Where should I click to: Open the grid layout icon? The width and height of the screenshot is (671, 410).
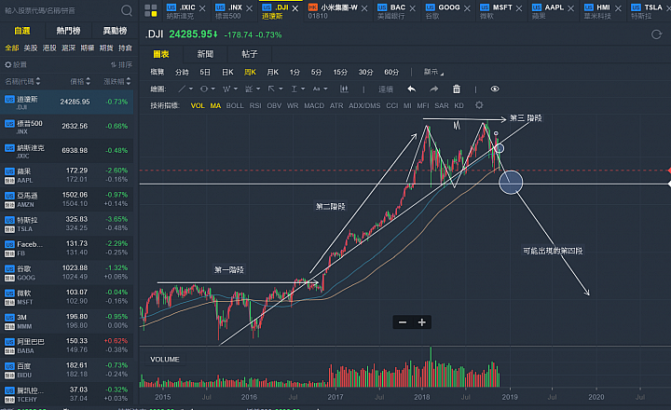(151, 10)
